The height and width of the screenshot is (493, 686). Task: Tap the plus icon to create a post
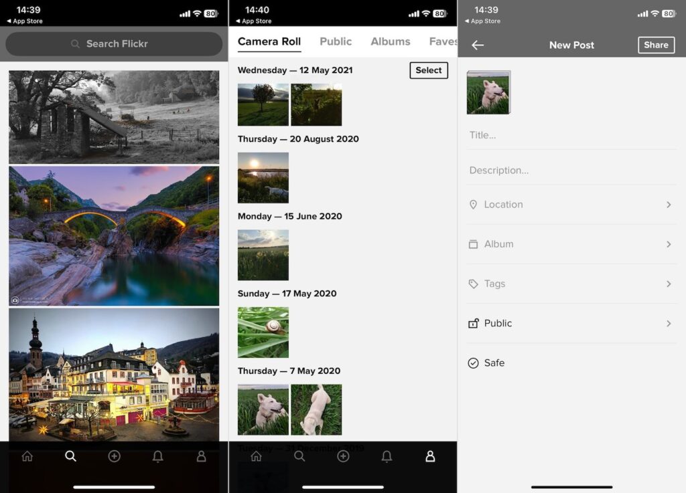[x=114, y=456]
